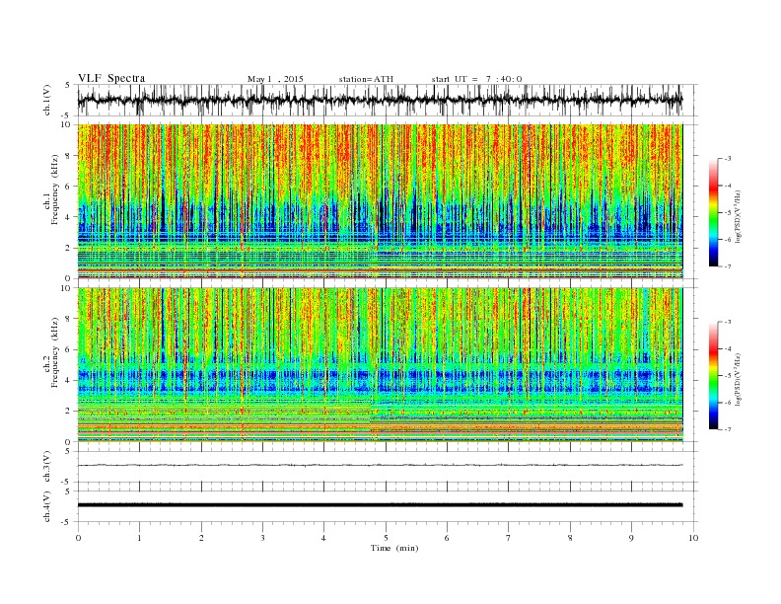Click the '4' tick on time axis
The width and height of the screenshot is (781, 604).
[x=324, y=538]
